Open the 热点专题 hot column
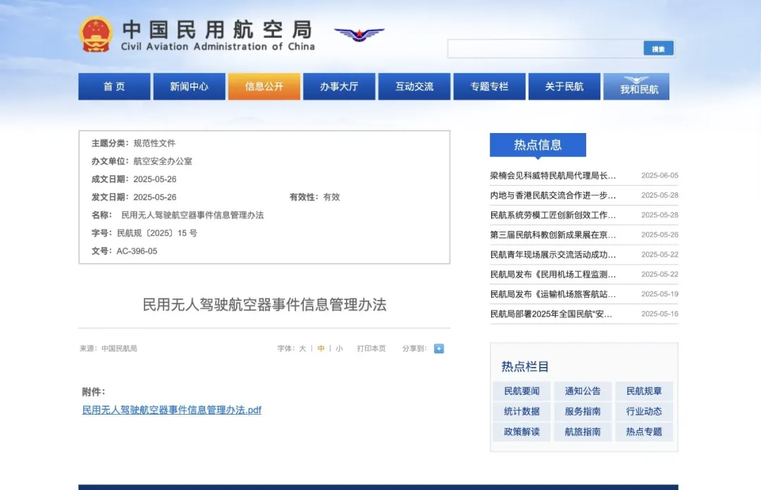Image resolution: width=761 pixels, height=490 pixels. (644, 432)
